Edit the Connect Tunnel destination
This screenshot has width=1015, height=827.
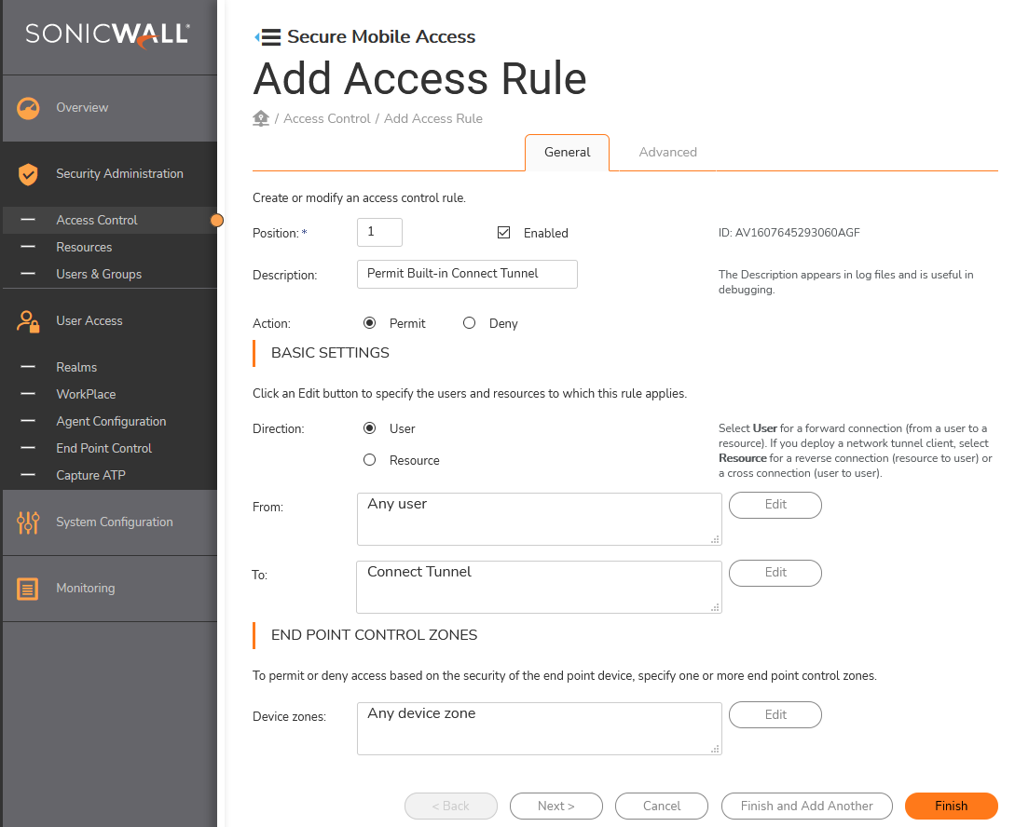click(775, 573)
